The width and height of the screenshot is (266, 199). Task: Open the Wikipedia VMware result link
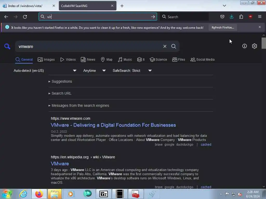pos(60,164)
